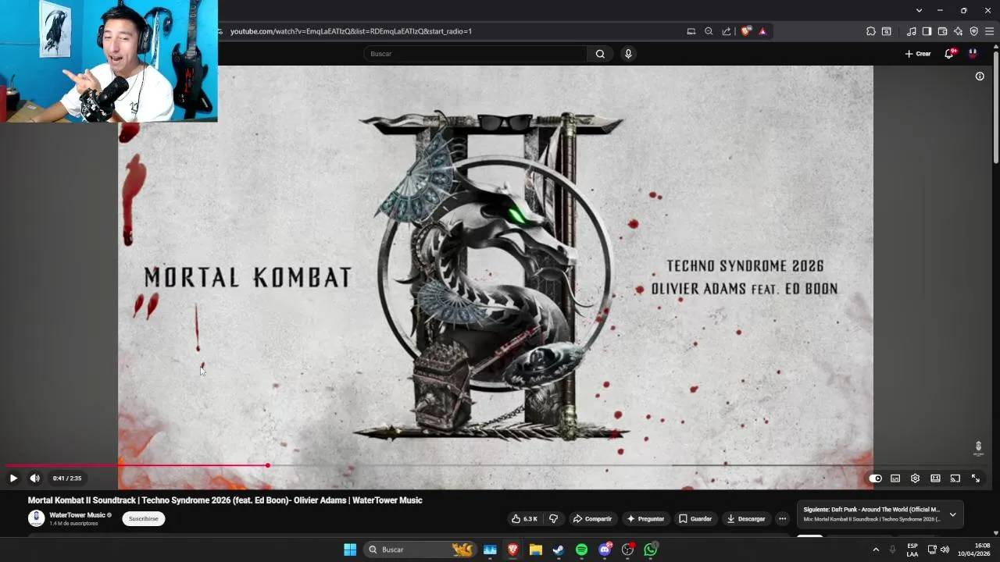Open Brave Shields lion icon
This screenshot has height=562, width=1000.
tap(745, 31)
